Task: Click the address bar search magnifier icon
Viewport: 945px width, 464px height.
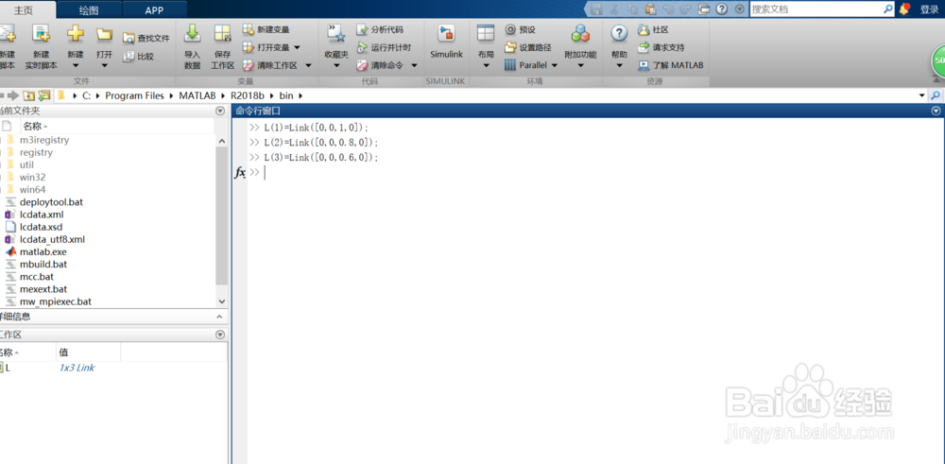Action: point(936,95)
